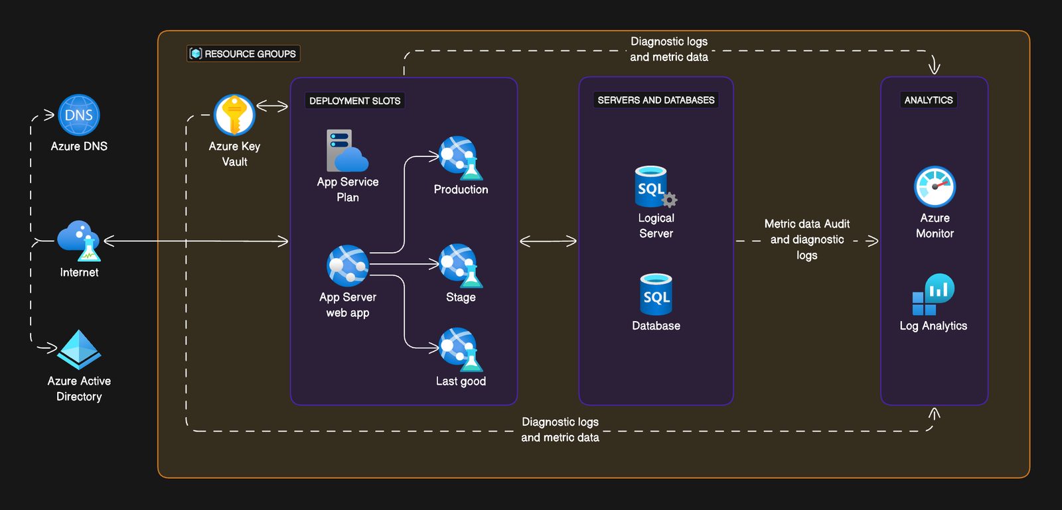Select the top 'Diagnostic logs and metric data' text

tap(669, 49)
